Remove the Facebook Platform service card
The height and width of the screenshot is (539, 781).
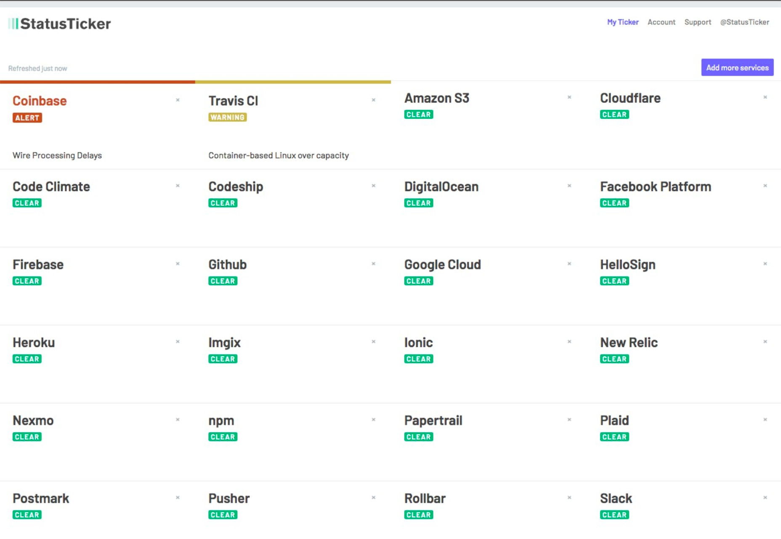tap(765, 186)
